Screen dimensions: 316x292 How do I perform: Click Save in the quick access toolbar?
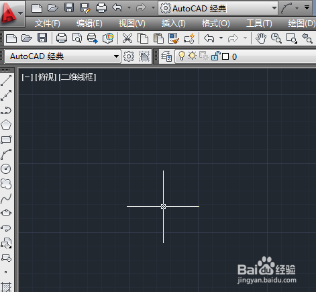pyautogui.click(x=69, y=8)
